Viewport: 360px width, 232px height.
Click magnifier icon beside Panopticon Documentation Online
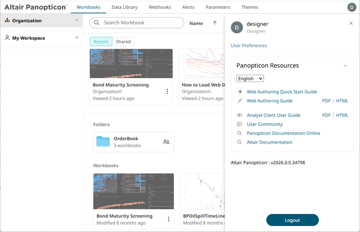[x=239, y=133]
